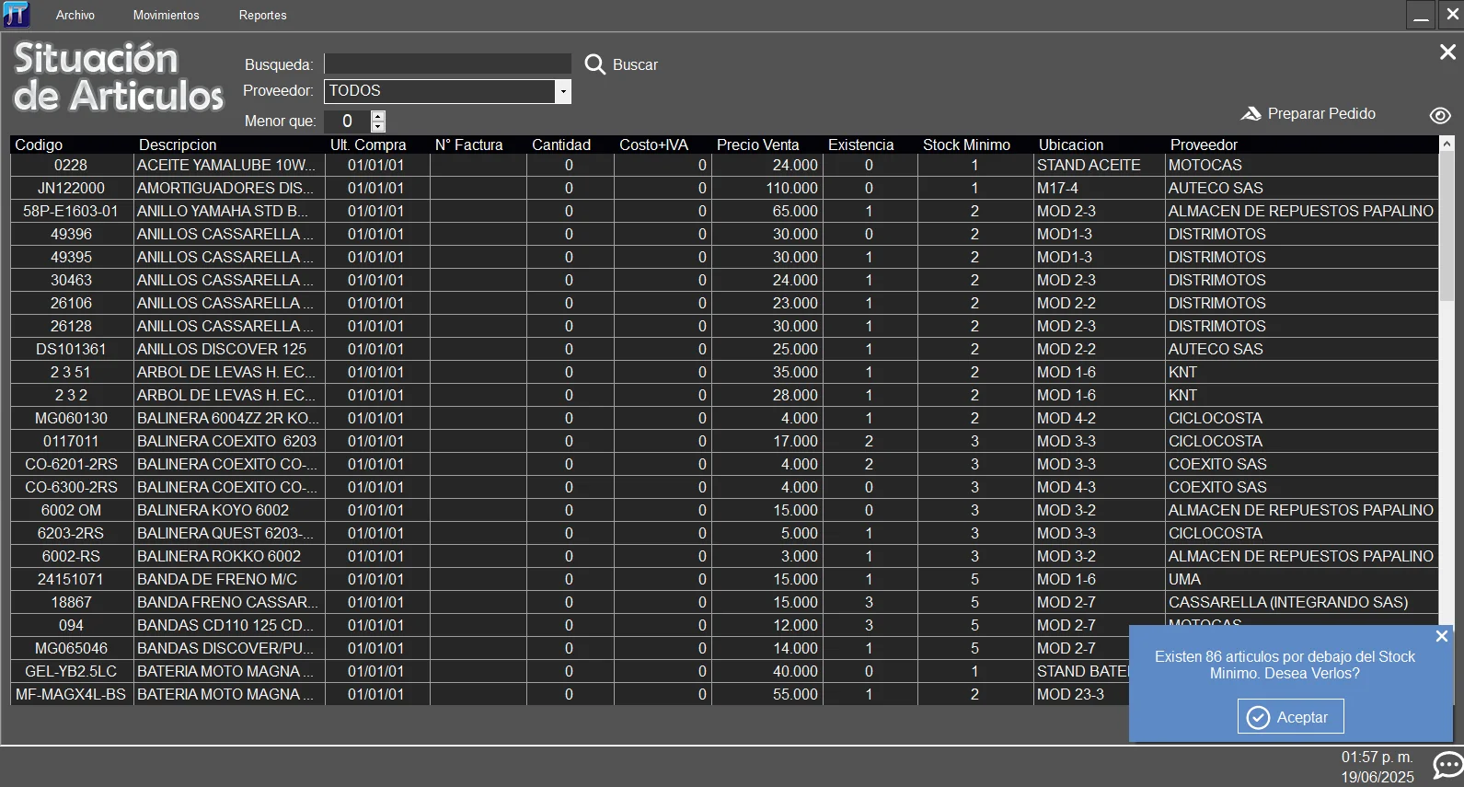The height and width of the screenshot is (787, 1464).
Task: Click the Aceptar button in notification
Action: tap(1290, 717)
